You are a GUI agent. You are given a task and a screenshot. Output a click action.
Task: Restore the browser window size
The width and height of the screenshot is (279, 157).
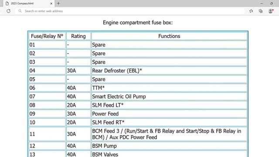coord(271,3)
